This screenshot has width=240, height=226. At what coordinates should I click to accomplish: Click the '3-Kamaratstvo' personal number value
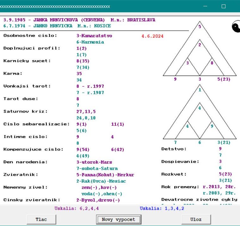[x=94, y=36]
